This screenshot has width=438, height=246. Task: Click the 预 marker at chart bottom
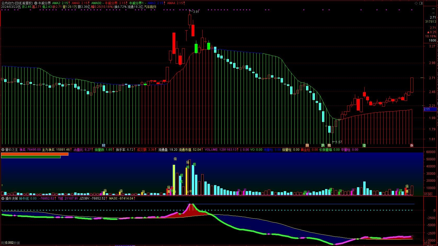coord(307,145)
